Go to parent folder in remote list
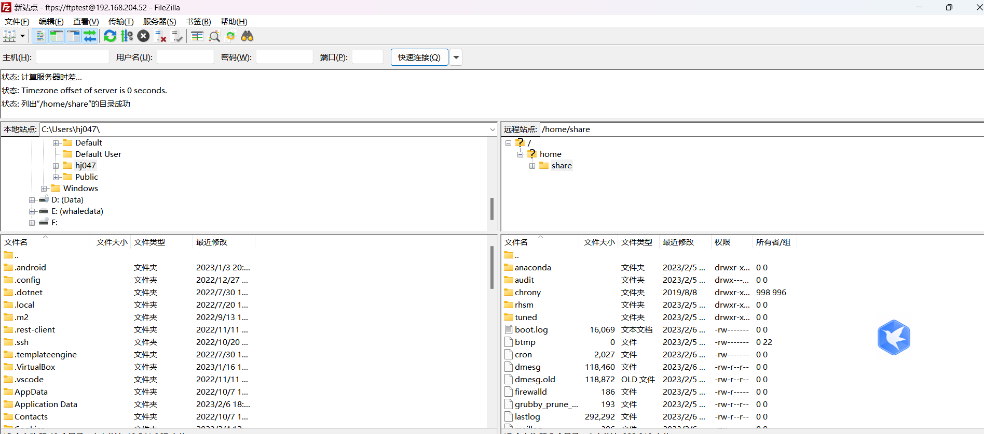Screen dimensions: 984x434 512,255
